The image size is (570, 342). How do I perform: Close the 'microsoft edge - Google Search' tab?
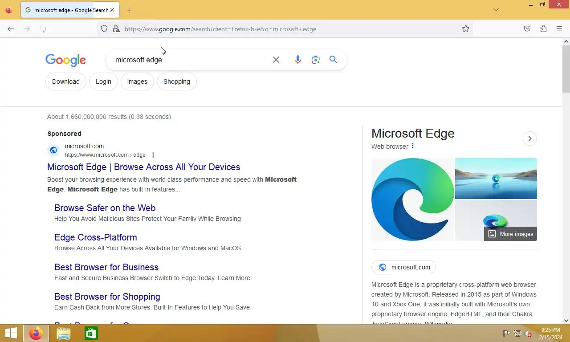112,10
